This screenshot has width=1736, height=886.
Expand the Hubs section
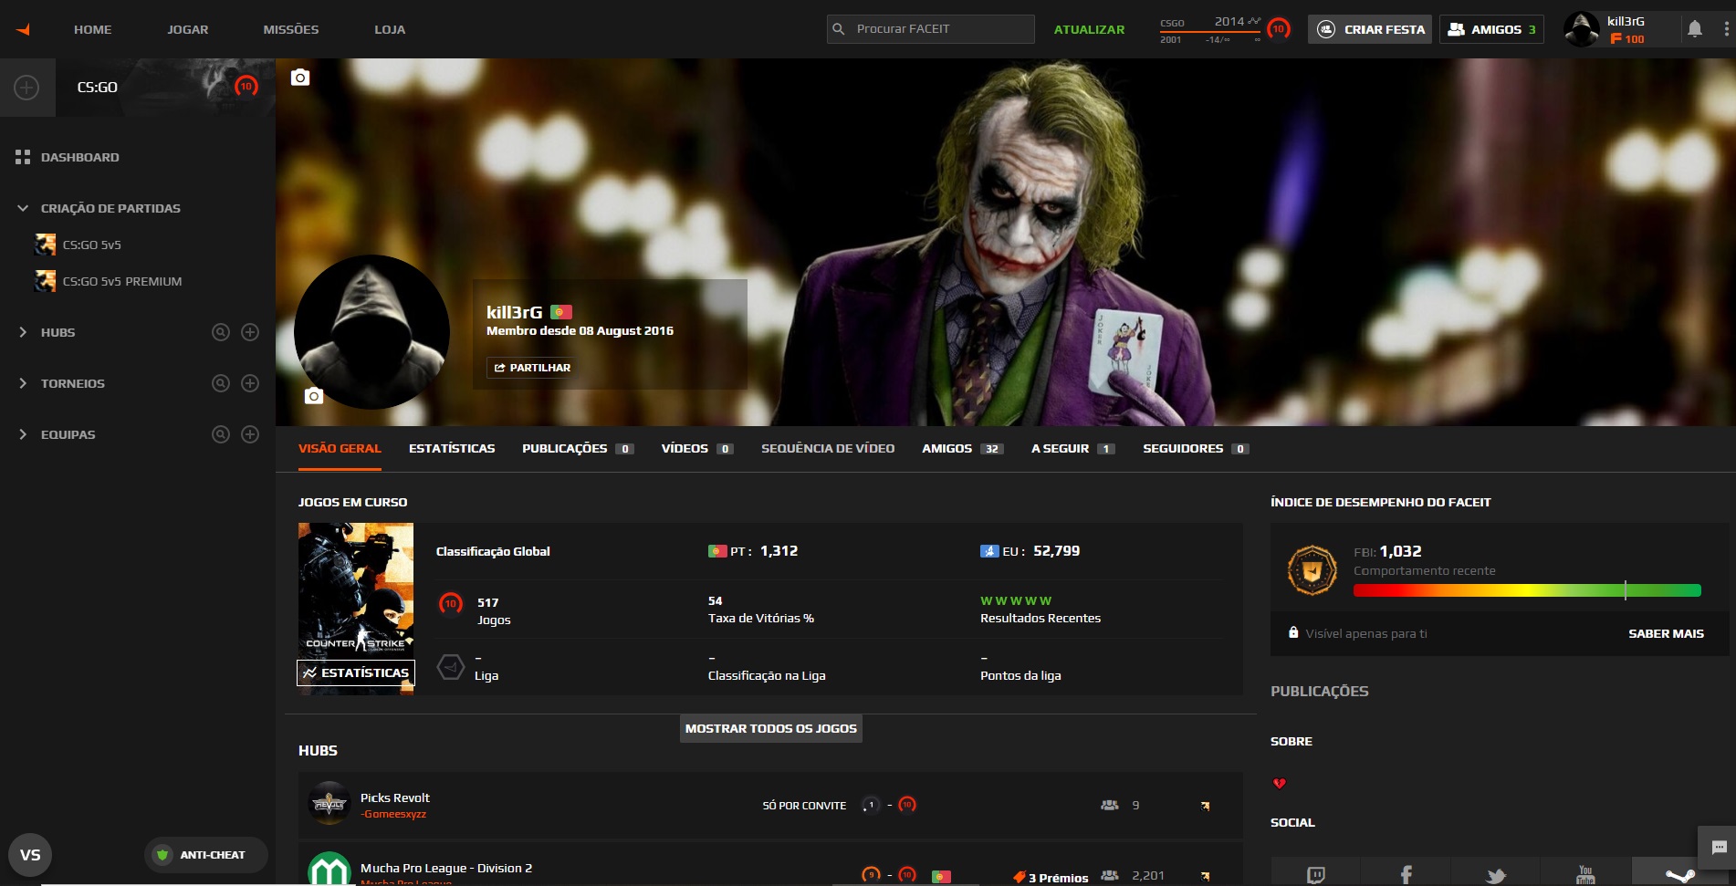click(x=23, y=332)
